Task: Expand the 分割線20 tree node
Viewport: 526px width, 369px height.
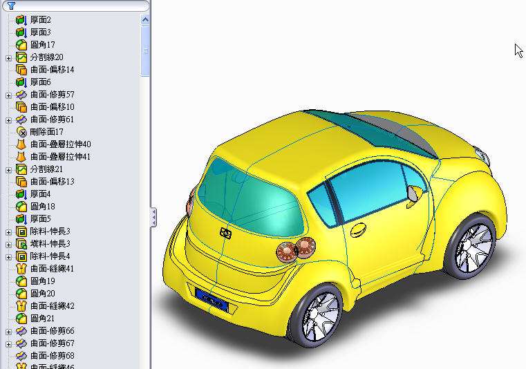Action: (9, 58)
